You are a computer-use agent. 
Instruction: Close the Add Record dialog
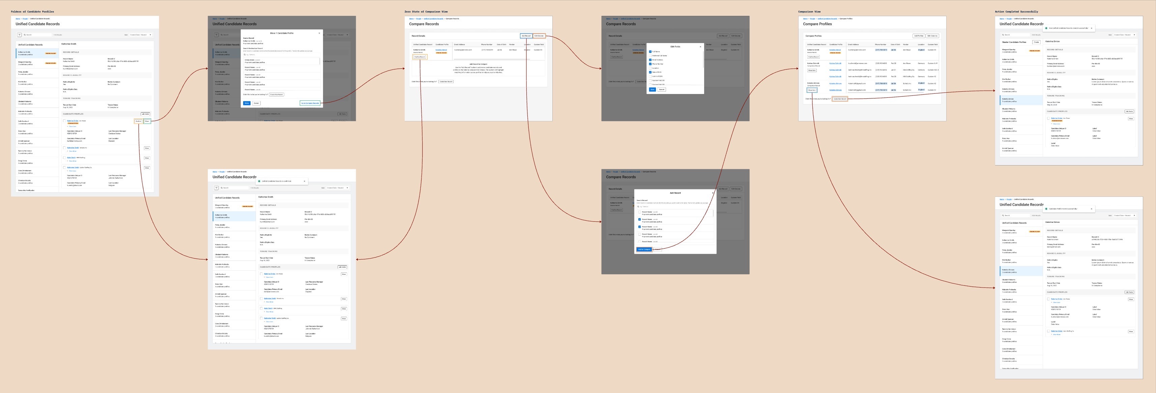[x=713, y=193]
